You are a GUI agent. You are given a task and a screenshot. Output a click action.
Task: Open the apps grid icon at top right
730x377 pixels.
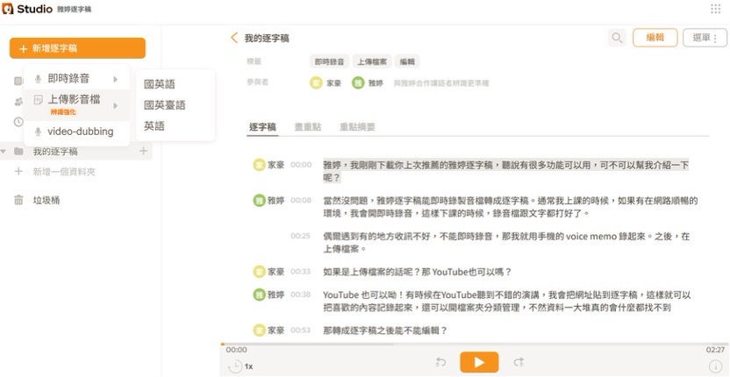click(x=714, y=9)
